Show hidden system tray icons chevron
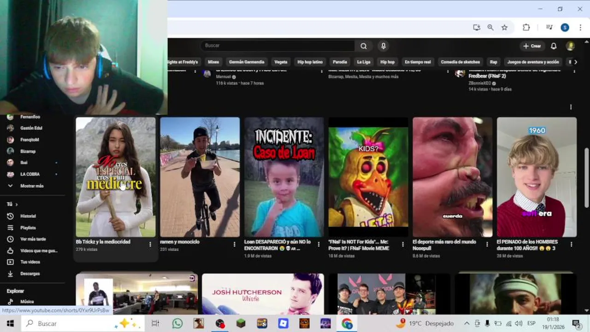 point(466,323)
